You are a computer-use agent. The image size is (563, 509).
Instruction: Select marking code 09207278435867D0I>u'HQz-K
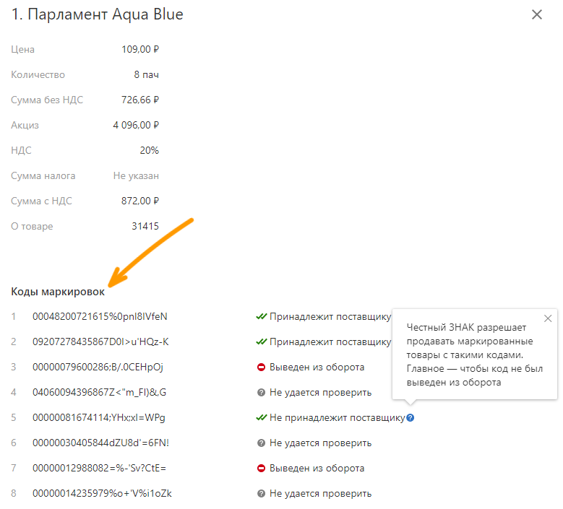point(100,341)
